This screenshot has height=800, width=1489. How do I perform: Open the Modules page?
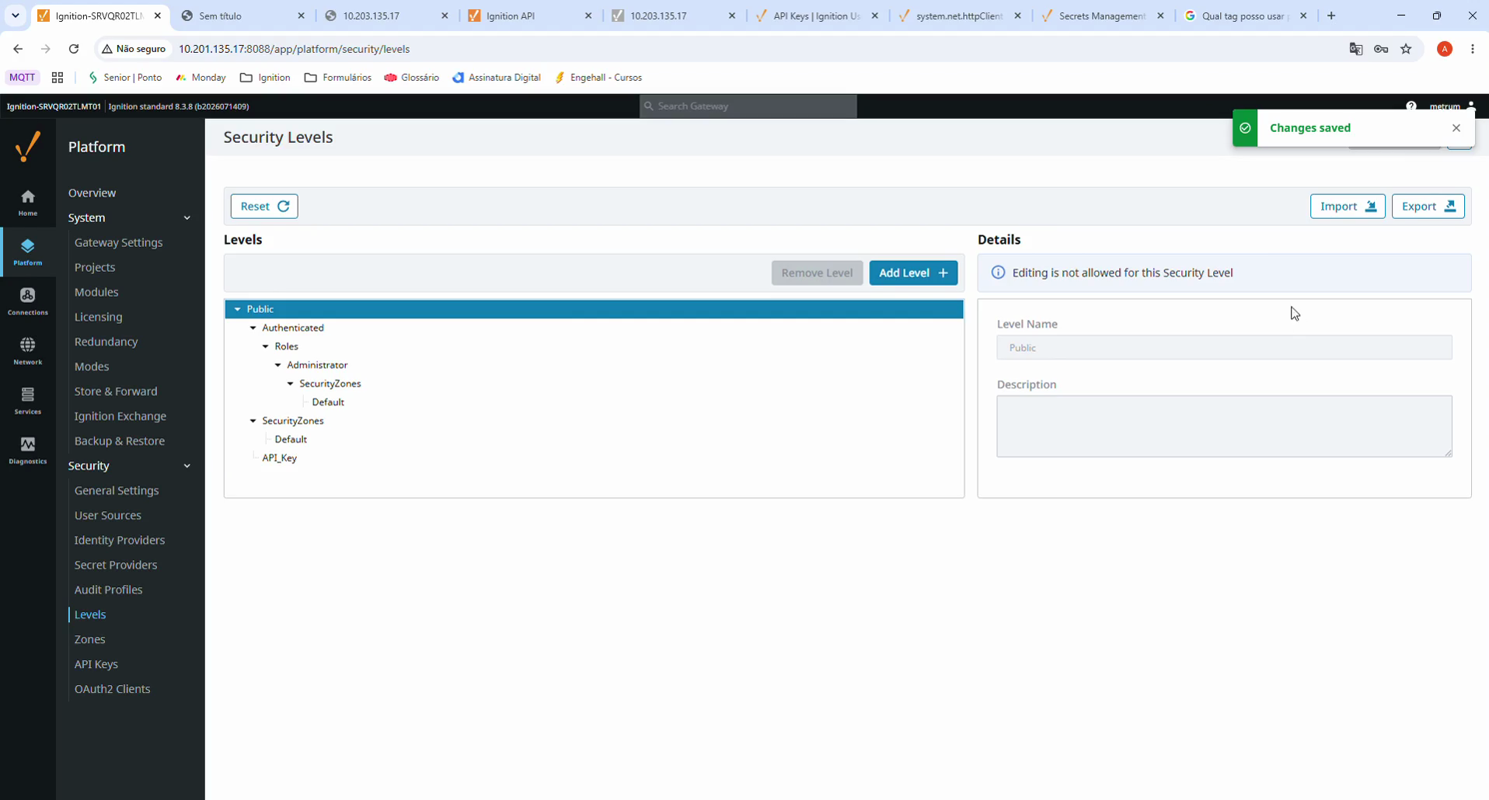pyautogui.click(x=96, y=292)
